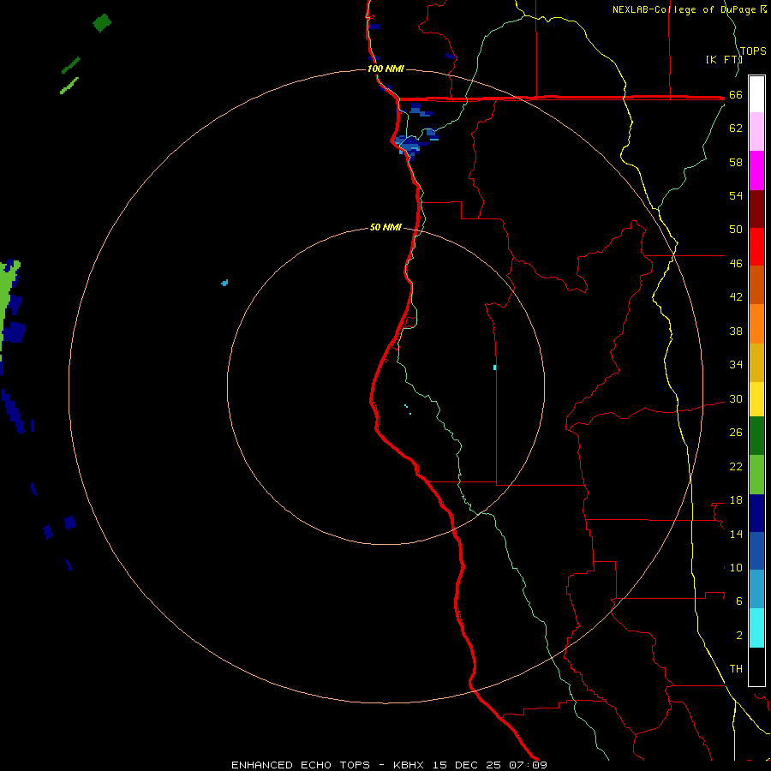Click the cyan echo pixel east of radar center
This screenshot has width=771, height=771.
tap(494, 368)
